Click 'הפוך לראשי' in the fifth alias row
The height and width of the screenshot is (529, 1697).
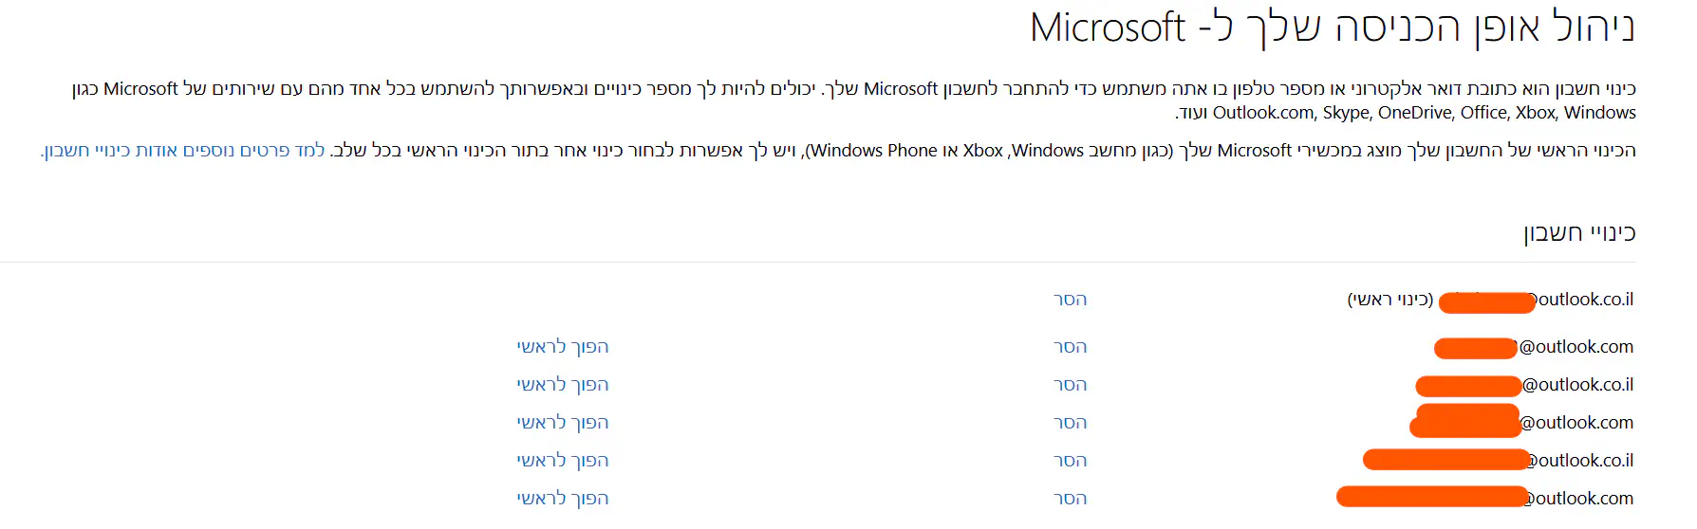[x=563, y=461]
